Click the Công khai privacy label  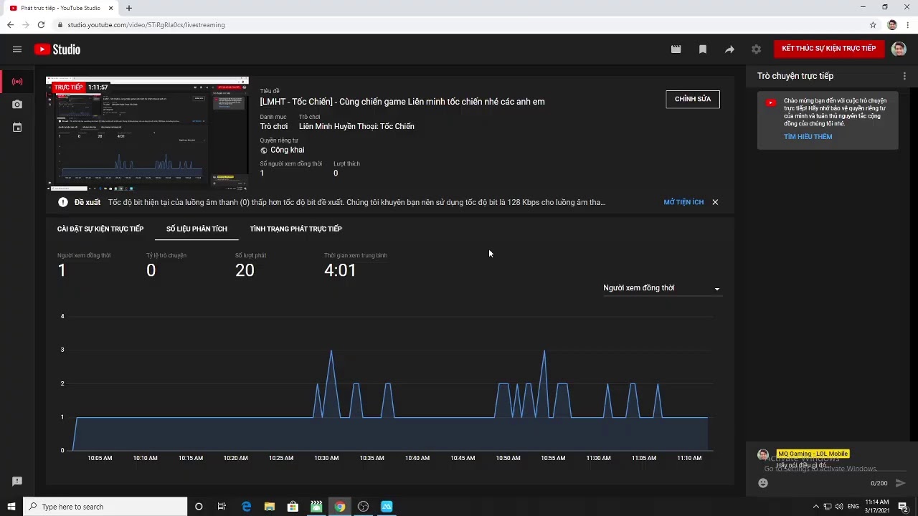pos(287,150)
